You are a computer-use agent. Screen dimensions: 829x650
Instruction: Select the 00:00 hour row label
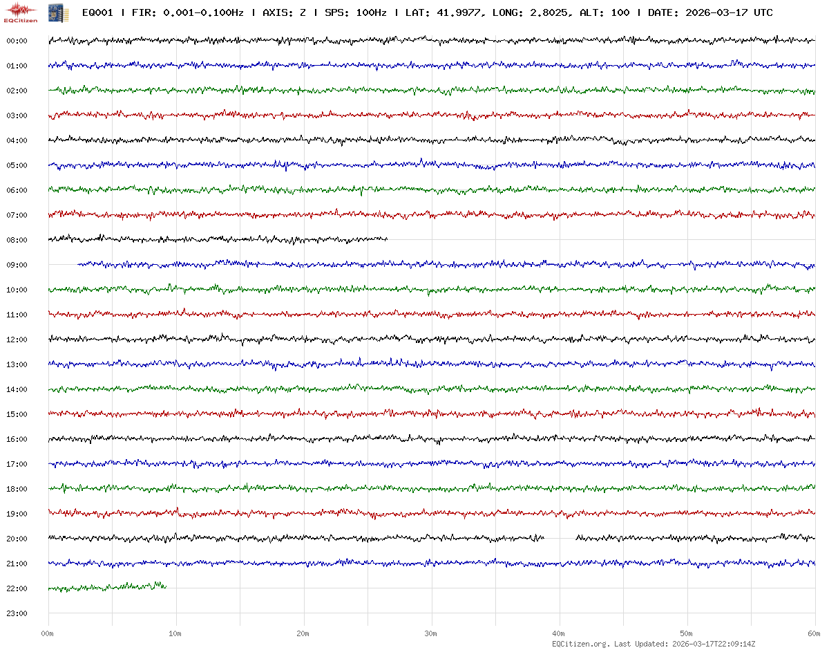click(x=17, y=41)
